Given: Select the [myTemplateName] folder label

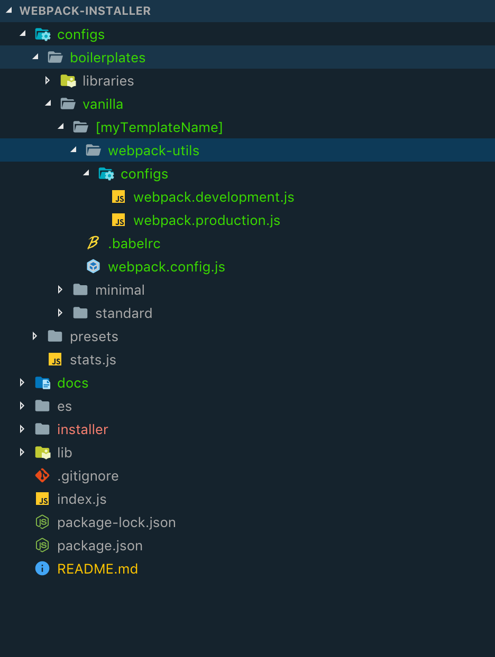Looking at the screenshot, I should (159, 127).
